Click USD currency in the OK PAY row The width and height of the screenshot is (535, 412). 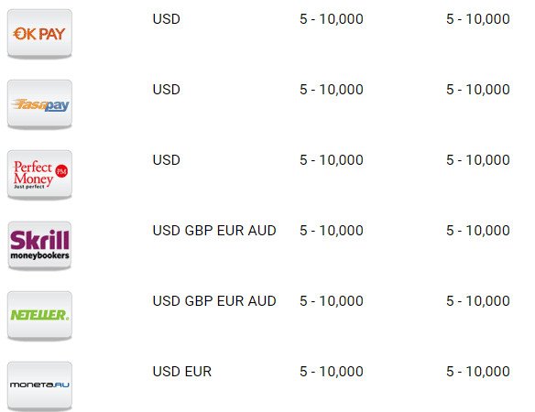(x=166, y=19)
